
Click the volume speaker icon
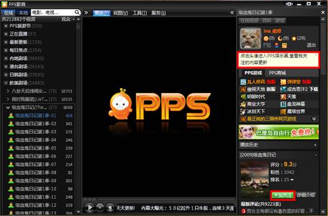pyautogui.click(x=110, y=208)
